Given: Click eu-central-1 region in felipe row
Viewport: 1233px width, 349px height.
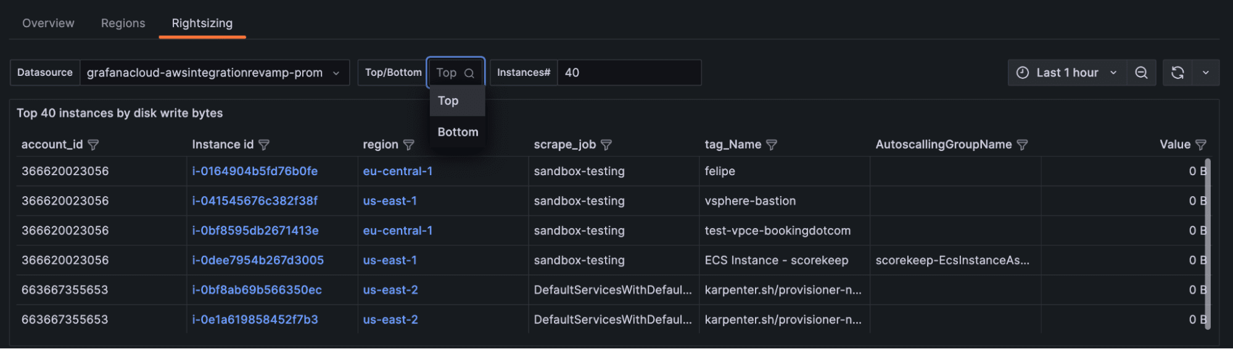Looking at the screenshot, I should click(x=398, y=171).
